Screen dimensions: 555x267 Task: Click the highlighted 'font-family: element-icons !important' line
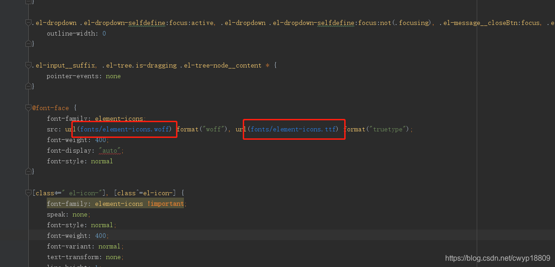pyautogui.click(x=115, y=204)
